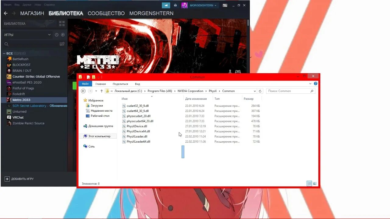Click NVIDIA Corporation in address path
Image resolution: width=390 pixels, height=219 pixels.
[x=190, y=91]
